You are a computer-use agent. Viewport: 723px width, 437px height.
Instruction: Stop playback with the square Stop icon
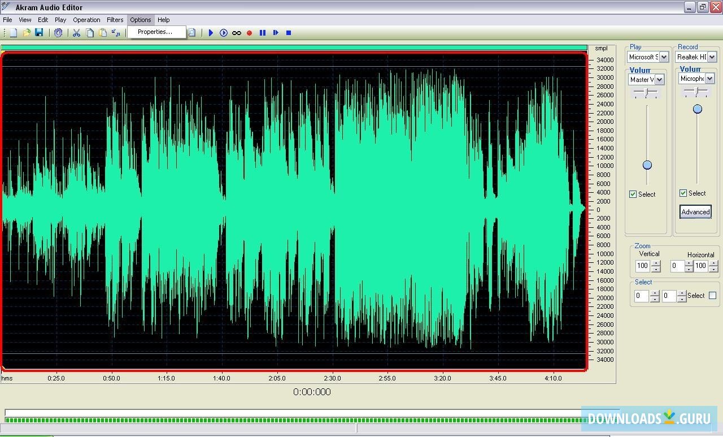tap(289, 33)
